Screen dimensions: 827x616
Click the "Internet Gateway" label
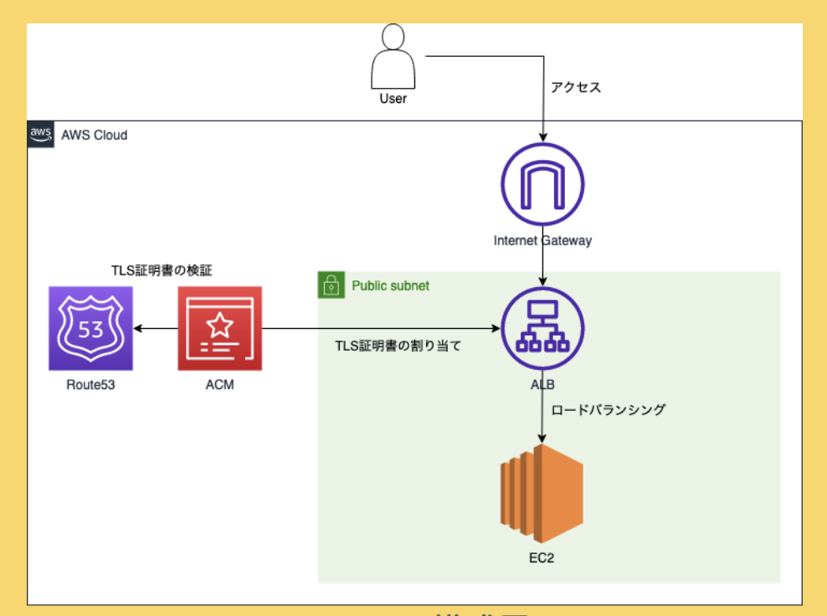(x=542, y=240)
